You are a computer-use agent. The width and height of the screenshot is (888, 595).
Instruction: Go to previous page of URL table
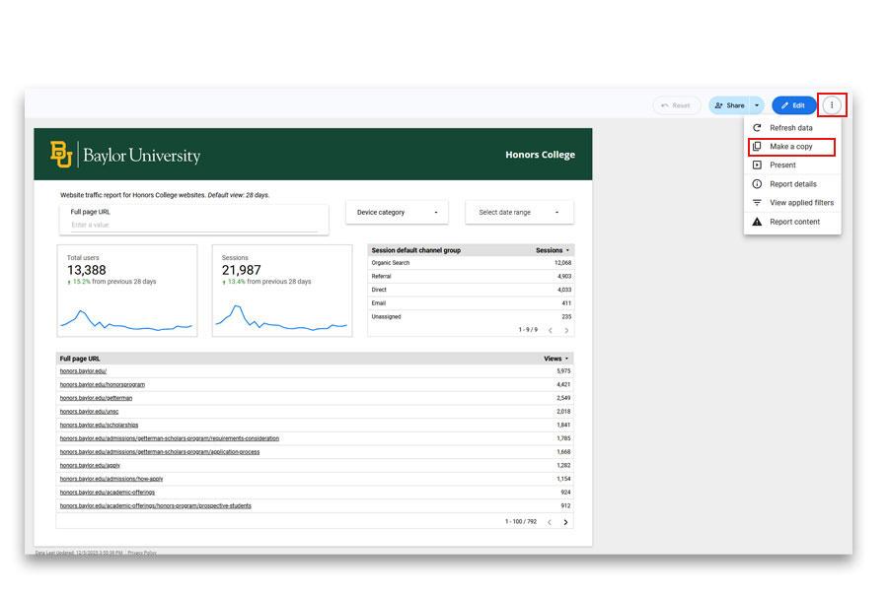tap(550, 522)
